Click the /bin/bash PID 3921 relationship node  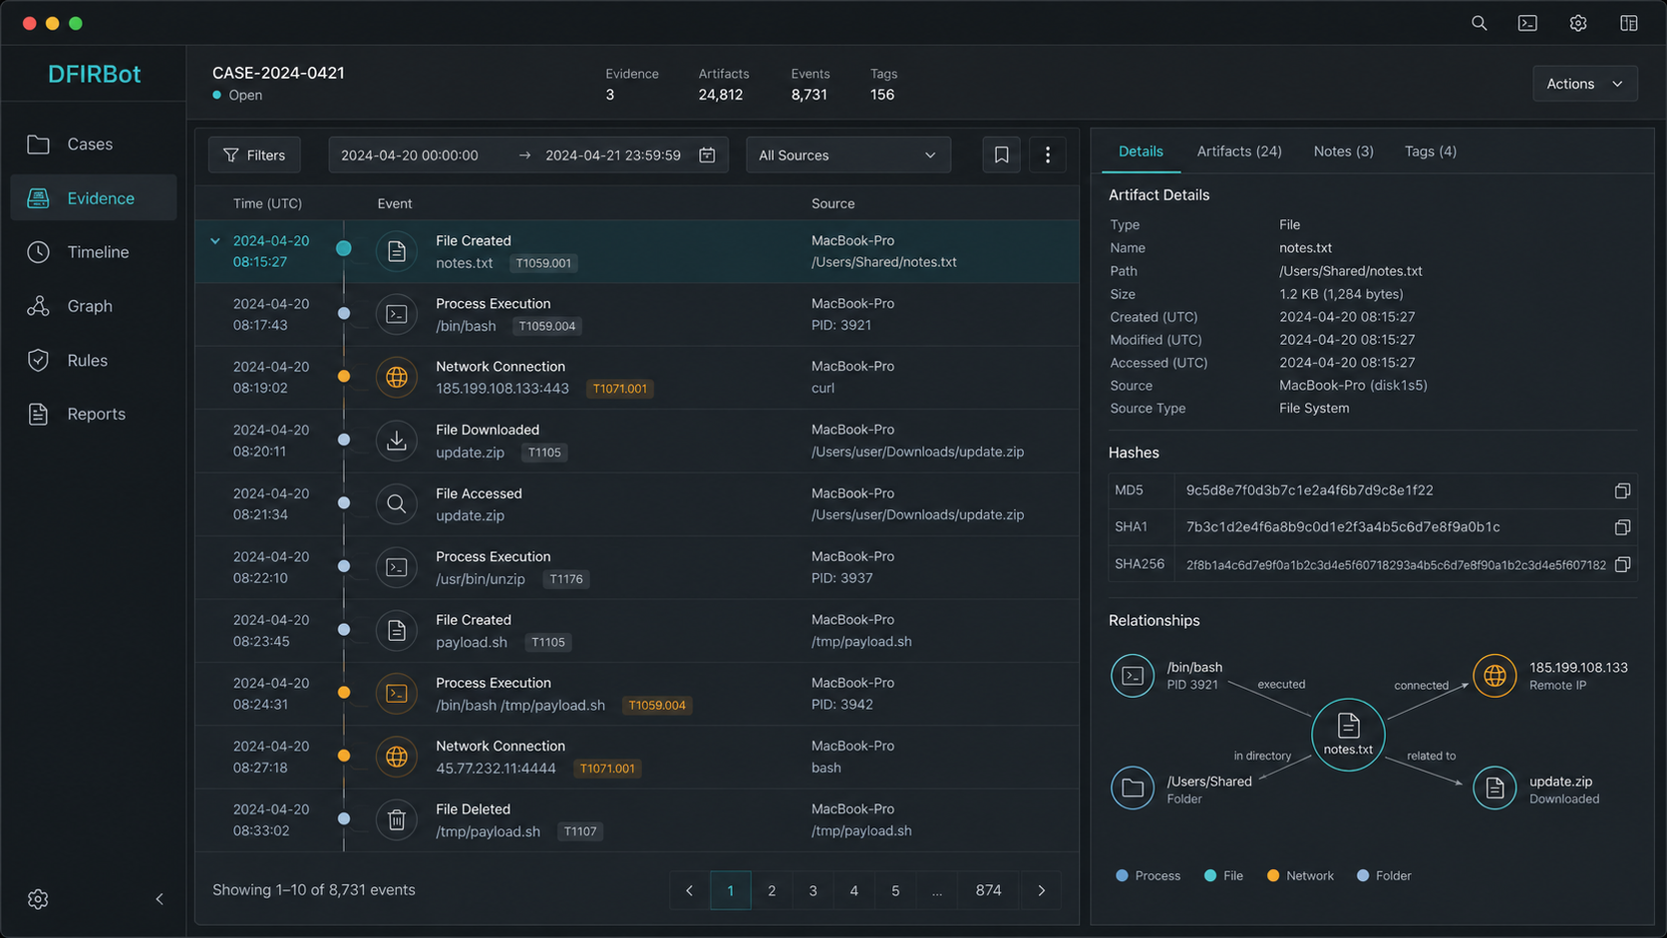coord(1133,676)
